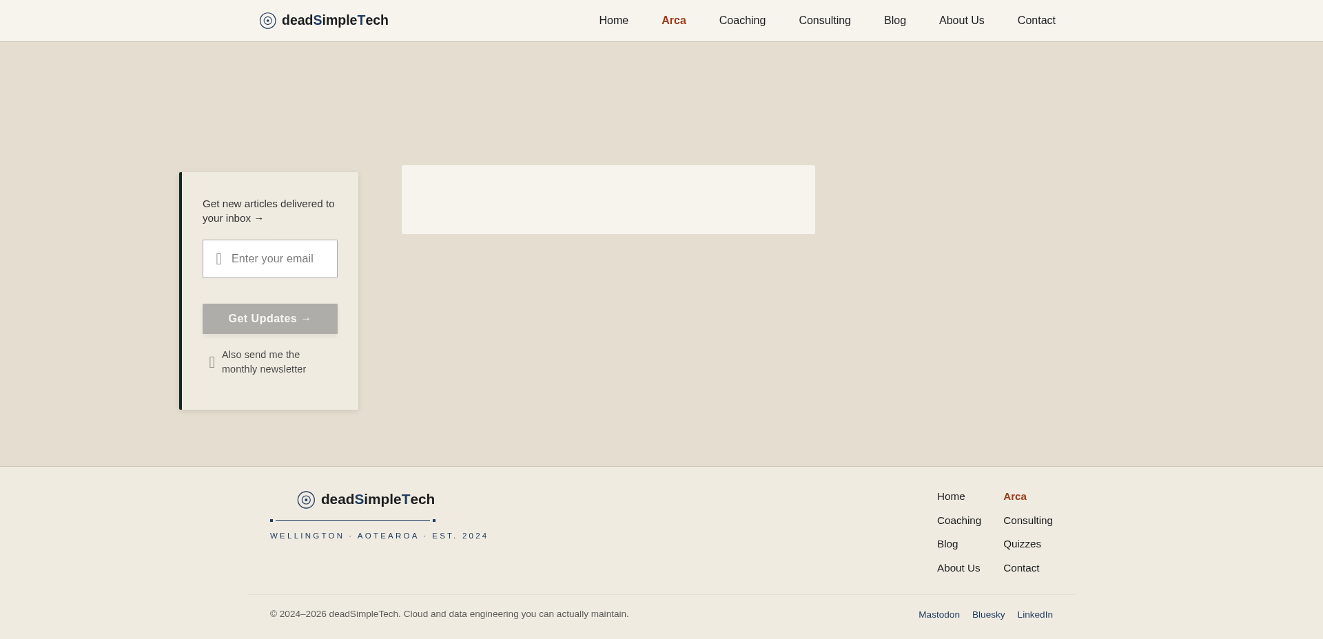The width and height of the screenshot is (1323, 639).
Task: Click the deadSimpleTech logo icon in header
Action: [x=268, y=21]
